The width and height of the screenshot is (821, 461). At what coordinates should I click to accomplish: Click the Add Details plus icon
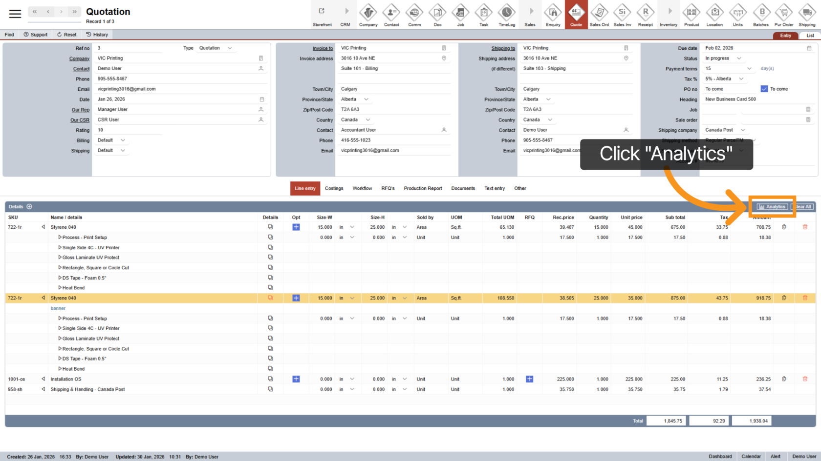(29, 207)
